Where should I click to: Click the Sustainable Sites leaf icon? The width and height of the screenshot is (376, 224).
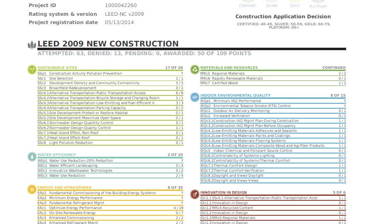tap(32, 70)
